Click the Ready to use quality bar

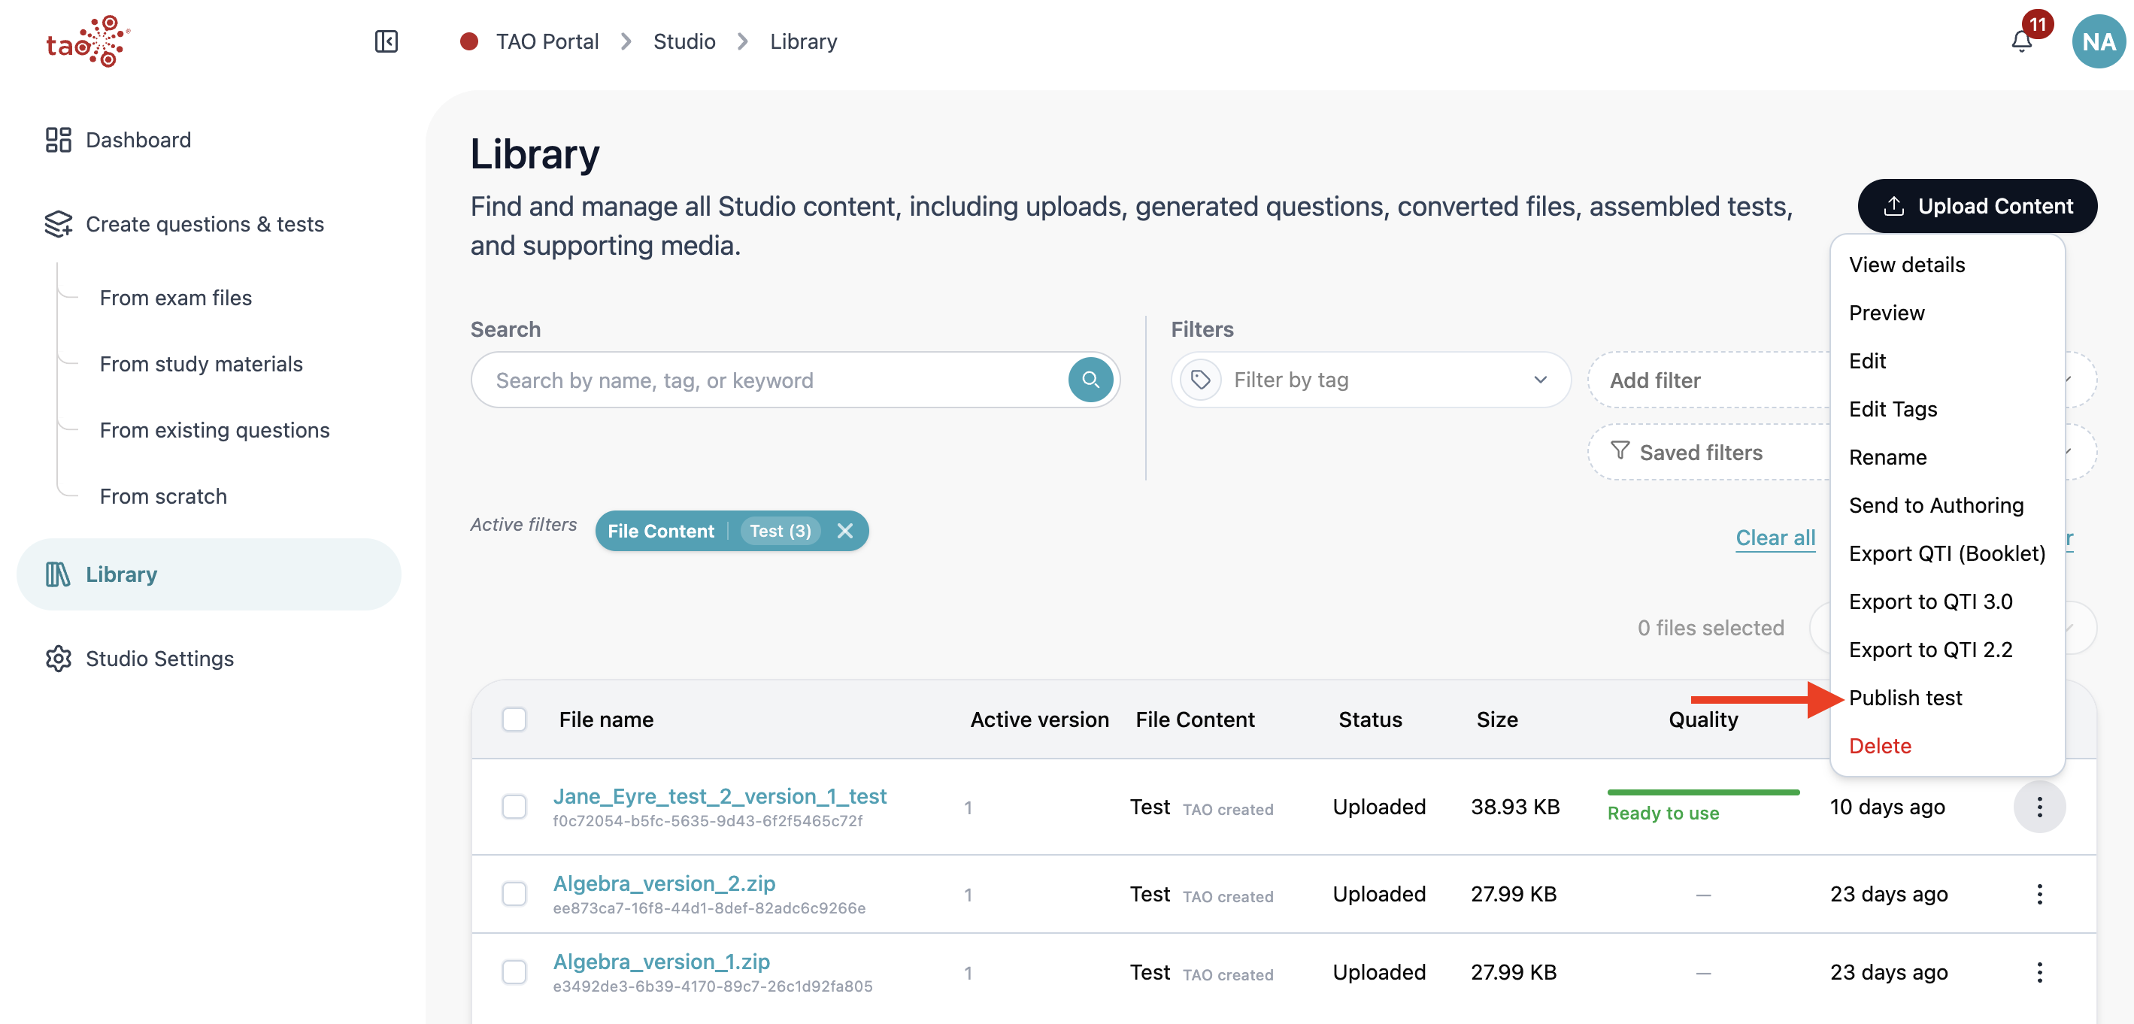tap(1702, 793)
